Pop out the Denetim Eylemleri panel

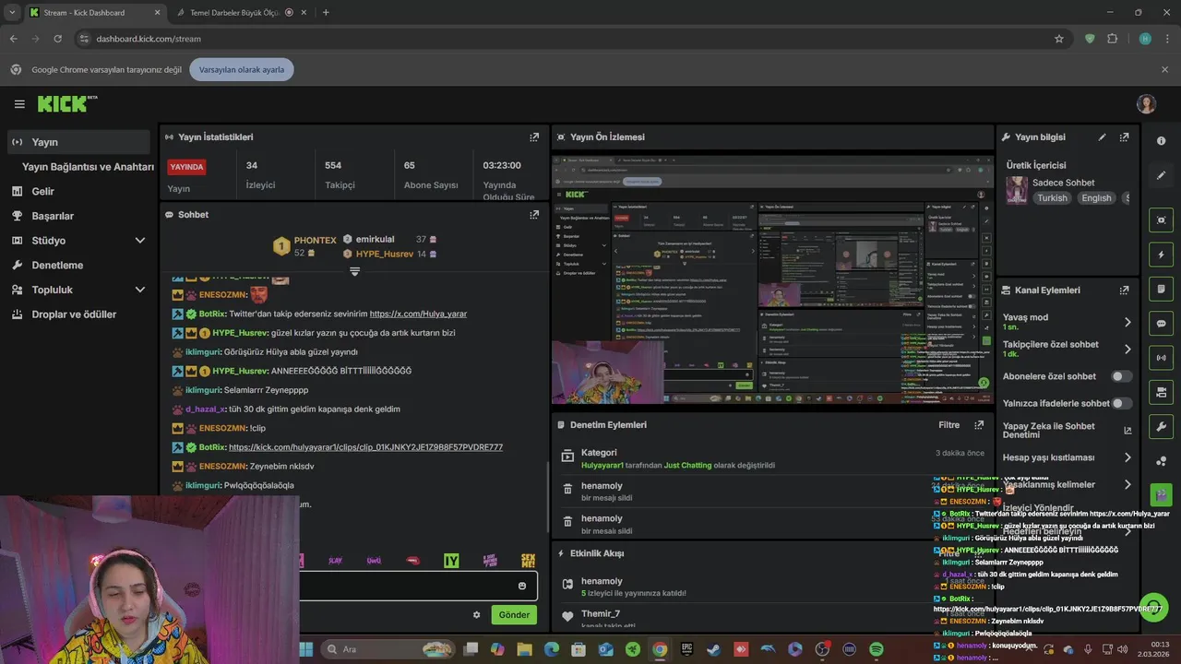point(979,425)
